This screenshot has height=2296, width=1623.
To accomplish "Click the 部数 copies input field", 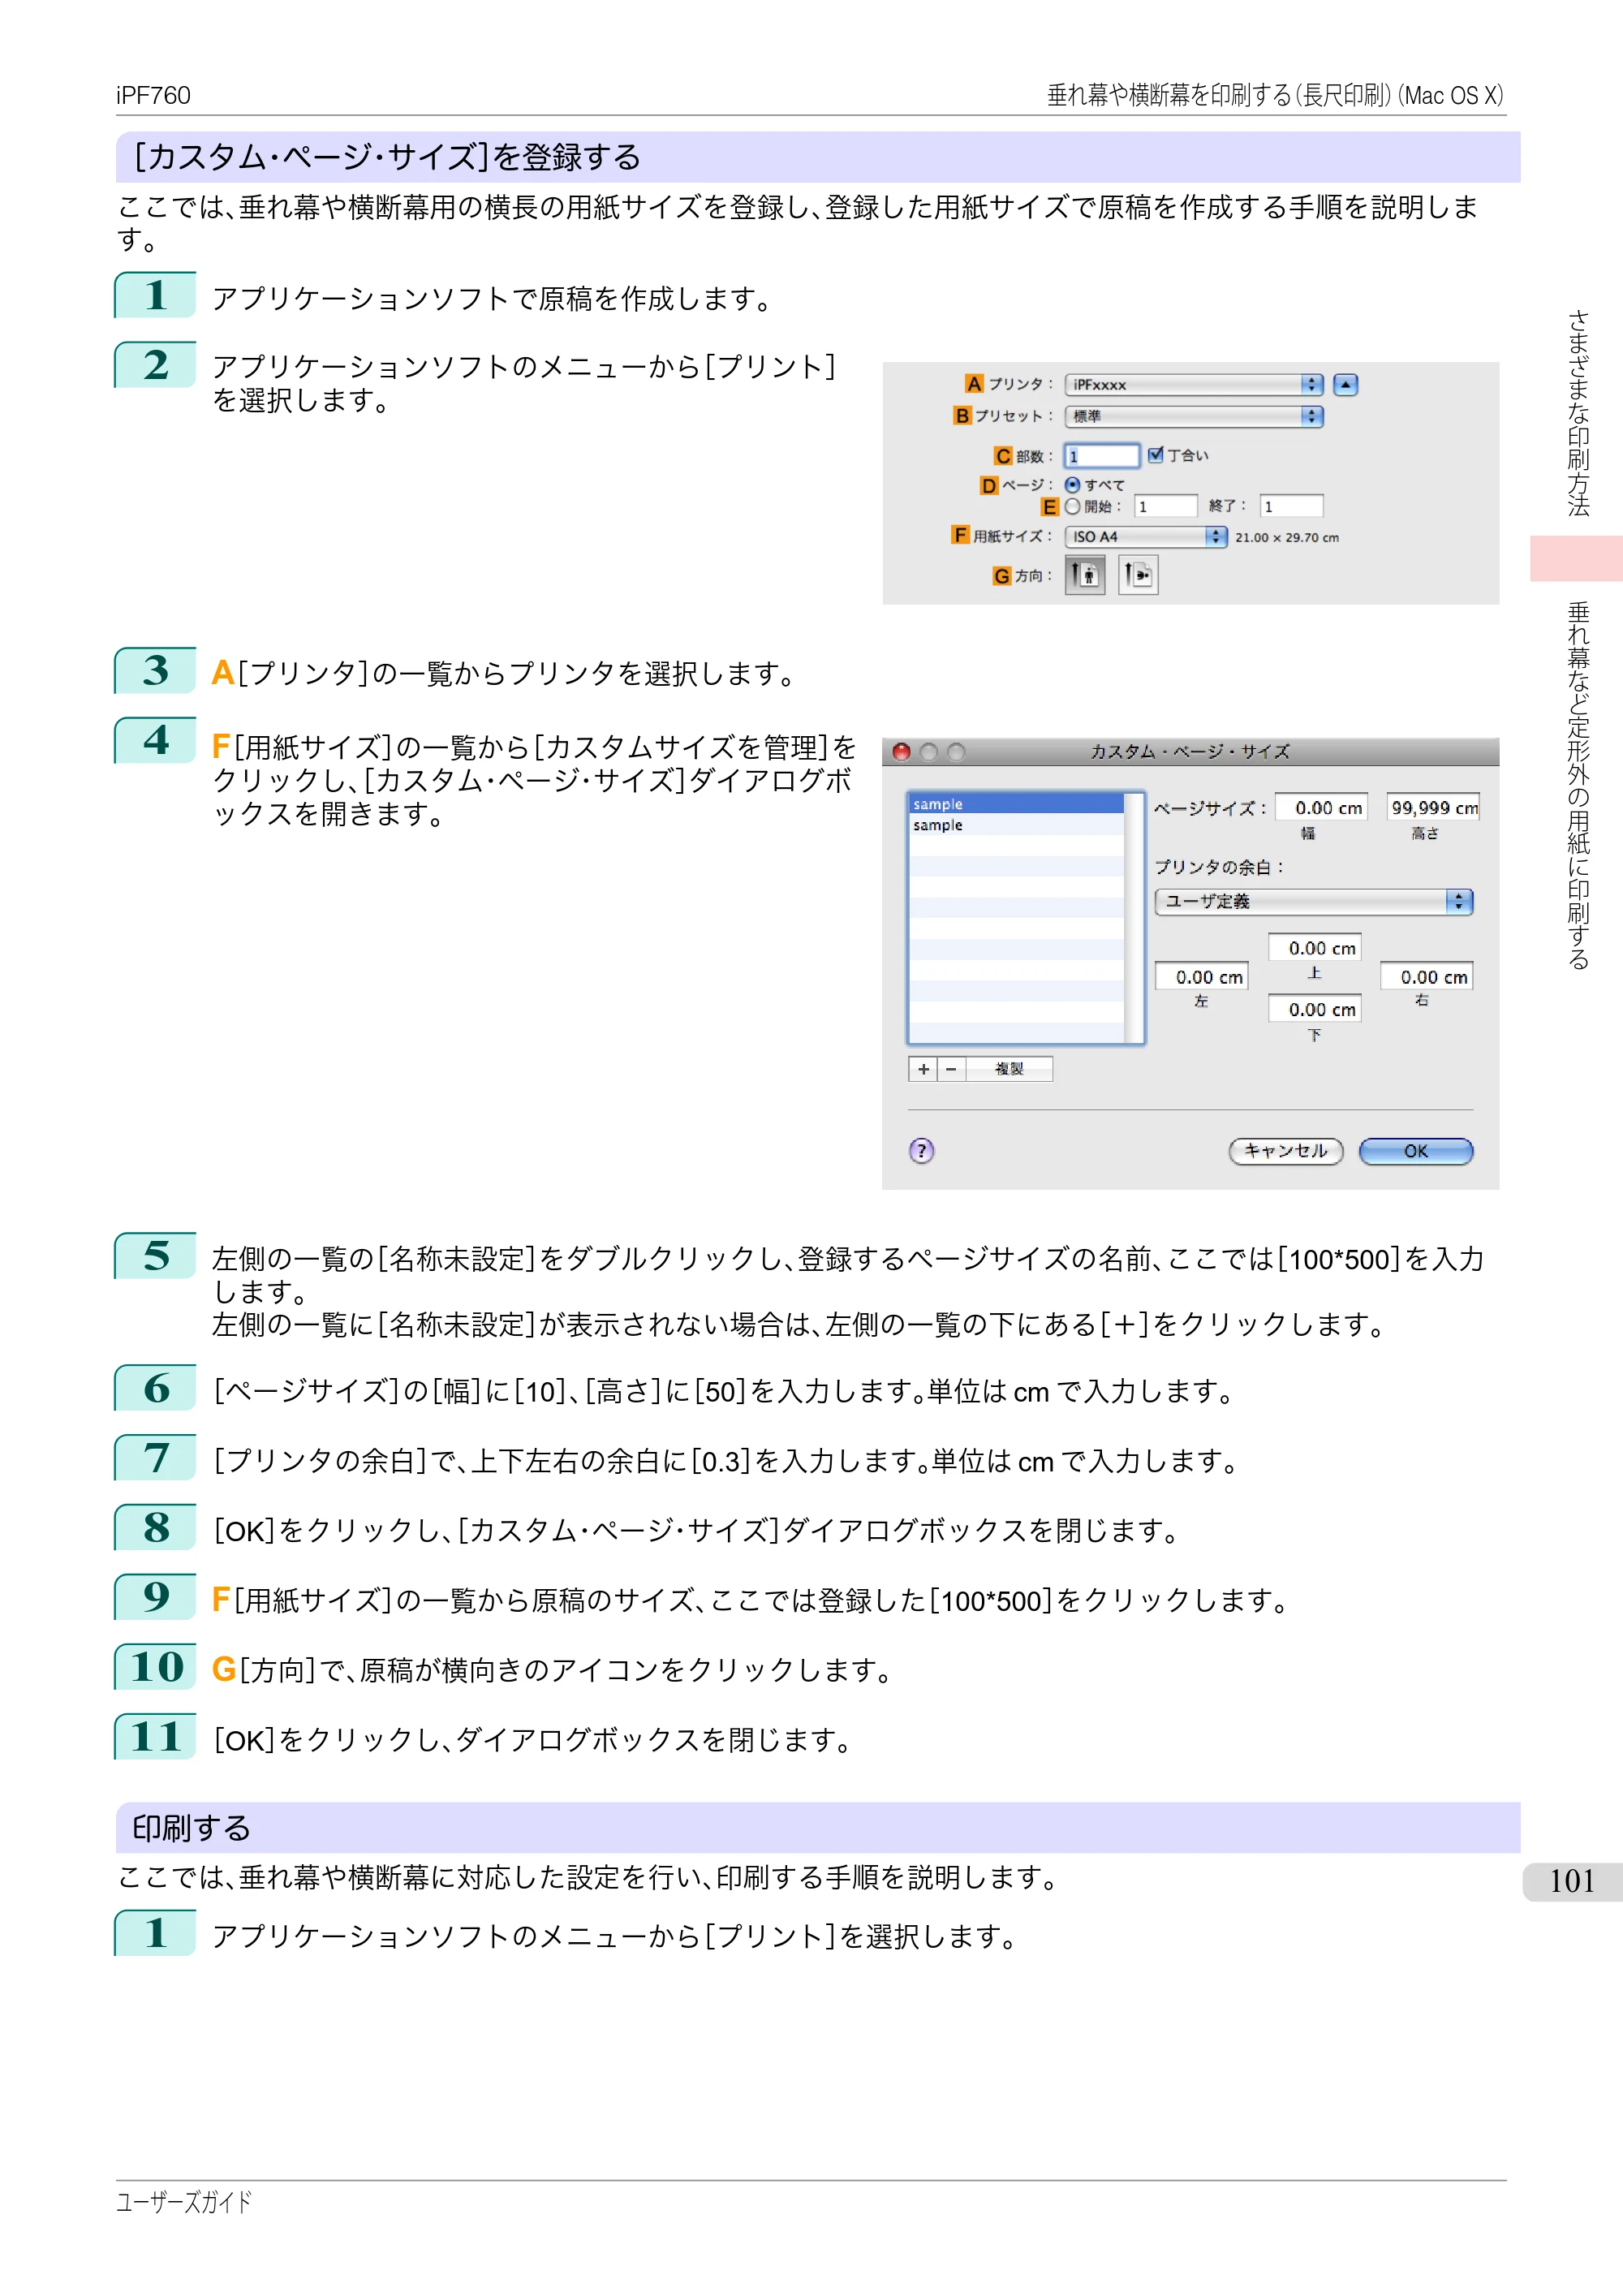I will tap(1102, 456).
